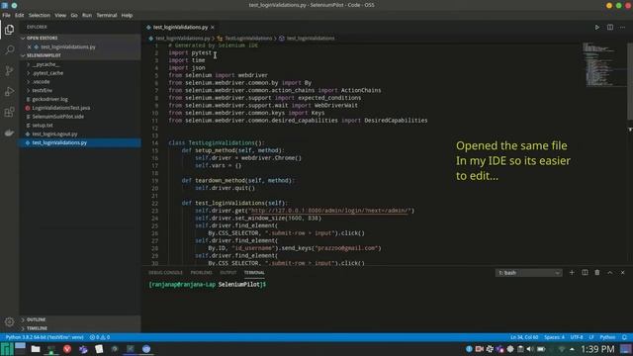This screenshot has height=356, width=633.
Task: Click the Python language mode in the status bar
Action: [x=607, y=337]
